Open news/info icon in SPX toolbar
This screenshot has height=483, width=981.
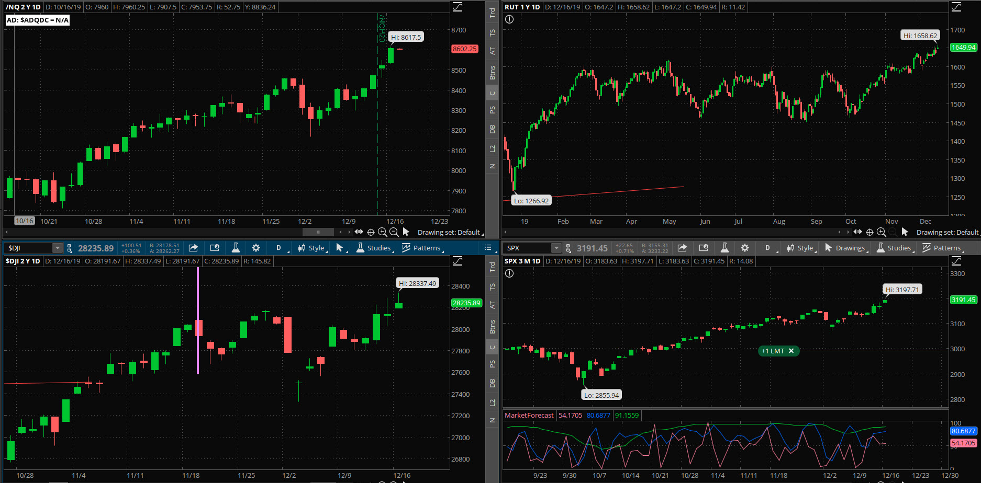704,248
